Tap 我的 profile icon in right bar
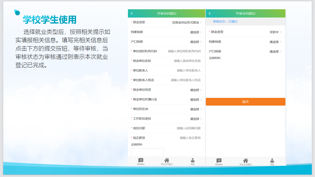Image resolution: width=315 pixels, height=177 pixels. [x=272, y=161]
